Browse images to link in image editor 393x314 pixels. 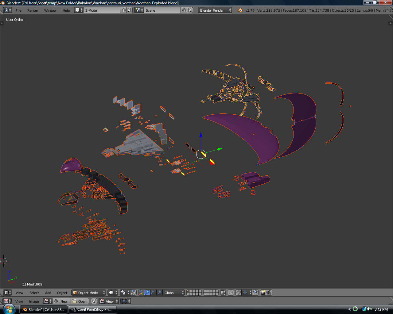(48, 301)
